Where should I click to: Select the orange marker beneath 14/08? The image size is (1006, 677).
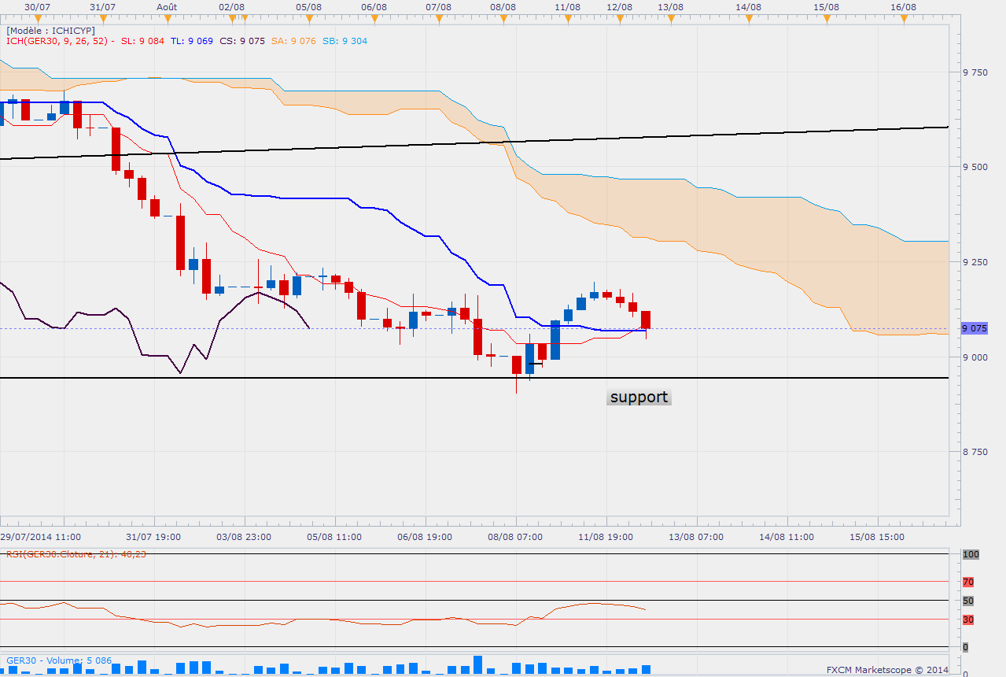point(748,20)
